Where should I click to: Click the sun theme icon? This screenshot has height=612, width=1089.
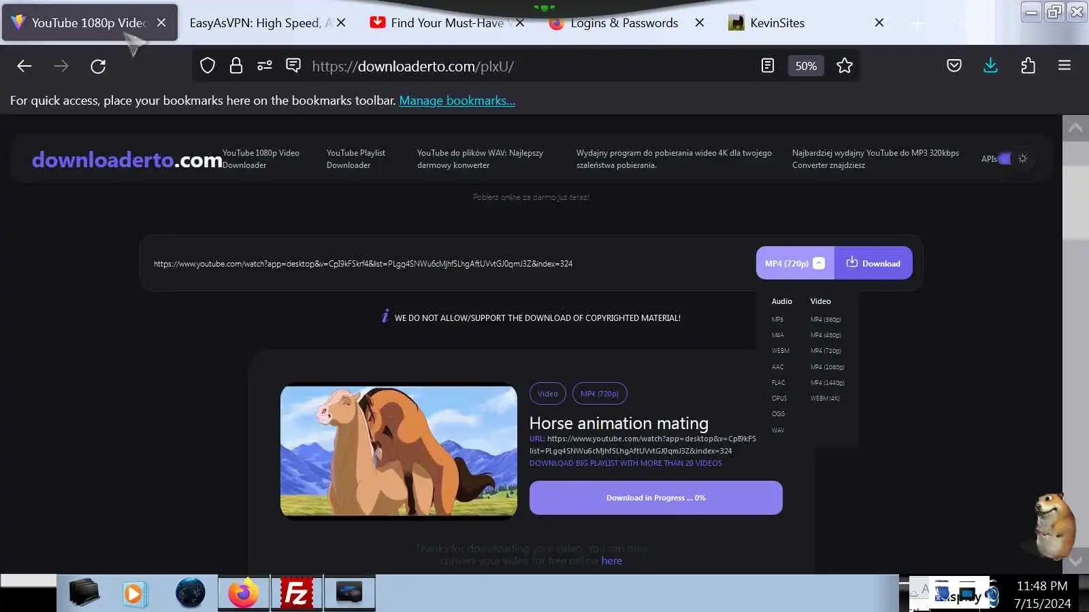pos(1022,158)
